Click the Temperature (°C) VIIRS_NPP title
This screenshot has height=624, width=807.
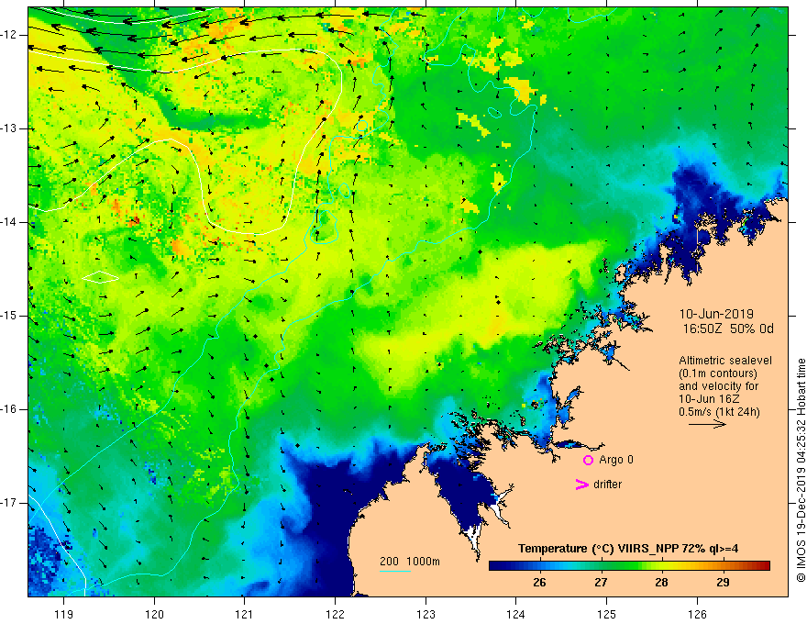tap(628, 549)
